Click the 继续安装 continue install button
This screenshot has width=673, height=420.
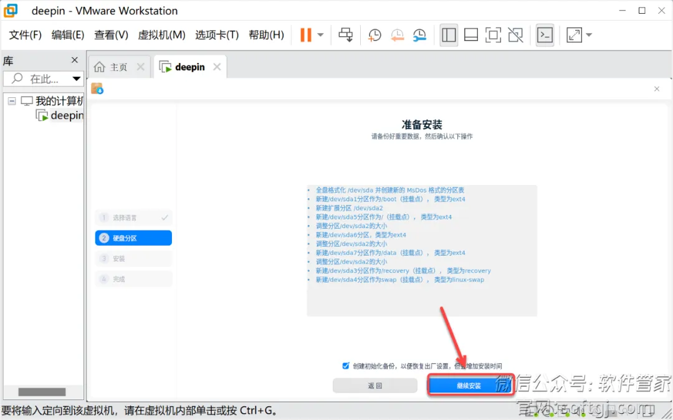[x=469, y=386]
